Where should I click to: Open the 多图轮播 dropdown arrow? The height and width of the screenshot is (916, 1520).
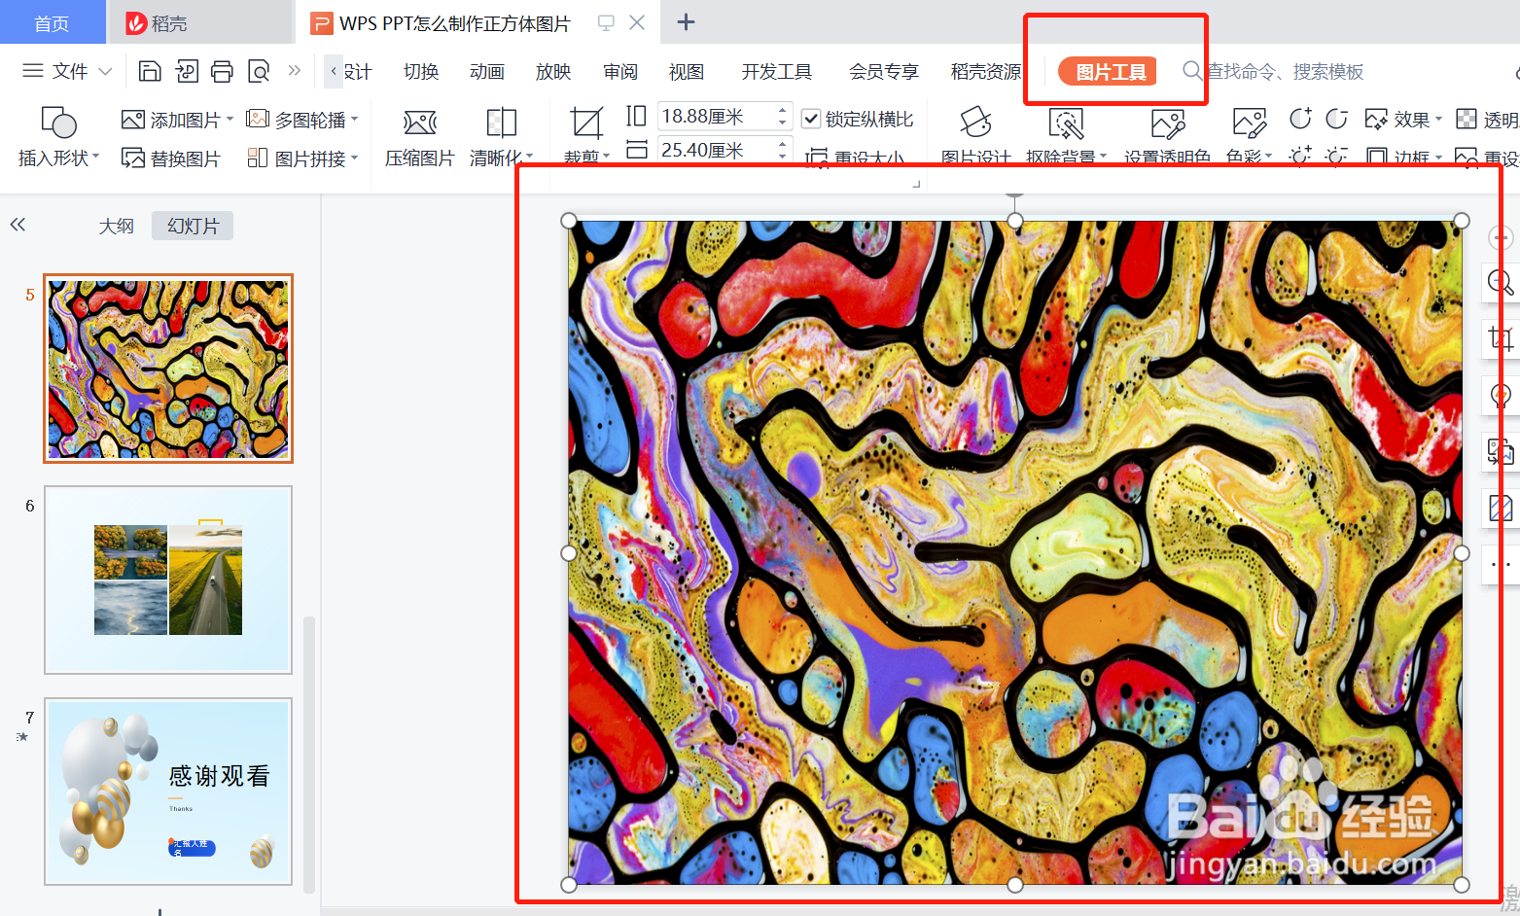tap(355, 119)
